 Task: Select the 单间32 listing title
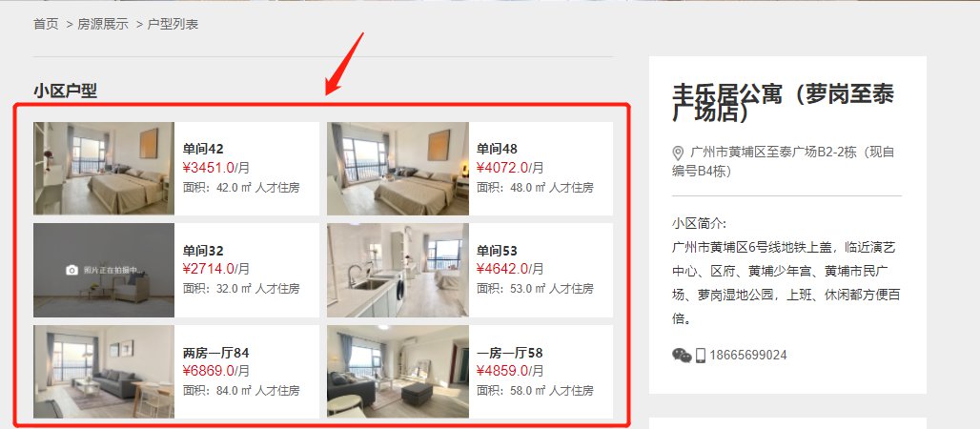[x=203, y=251]
